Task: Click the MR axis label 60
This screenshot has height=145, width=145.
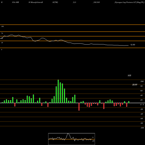Action: (142, 91)
